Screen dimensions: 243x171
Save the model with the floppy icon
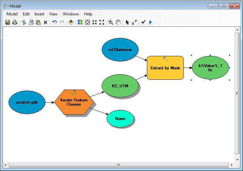coord(8,22)
